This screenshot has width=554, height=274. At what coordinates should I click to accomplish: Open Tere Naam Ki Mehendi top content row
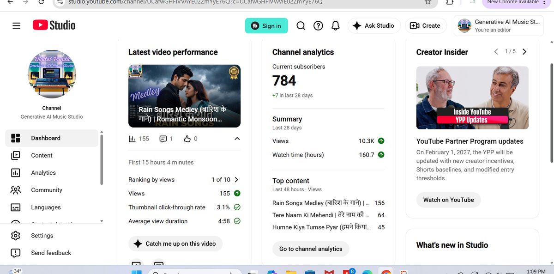coord(328,215)
